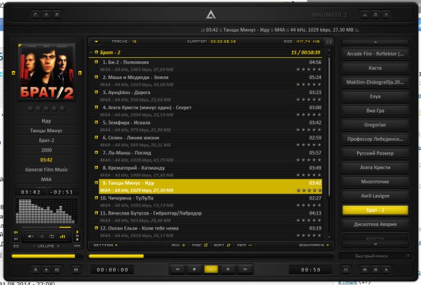Viewport: 421px width, 285px height.
Task: Toggle the 00:50 remaining-time display
Action: point(310,270)
